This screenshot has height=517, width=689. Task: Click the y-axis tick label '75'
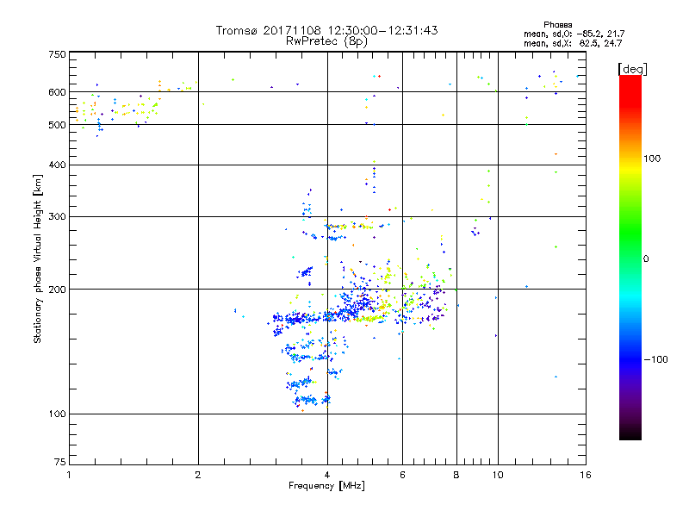tap(60, 462)
